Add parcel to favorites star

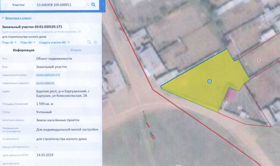(x=96, y=42)
